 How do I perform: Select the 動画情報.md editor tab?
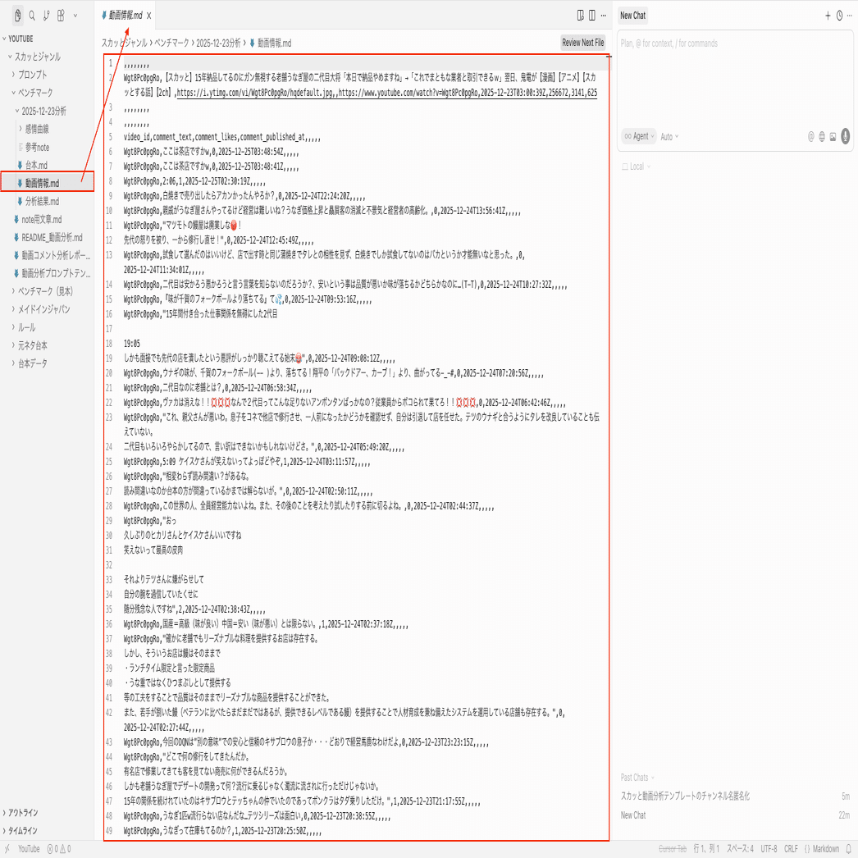(126, 16)
